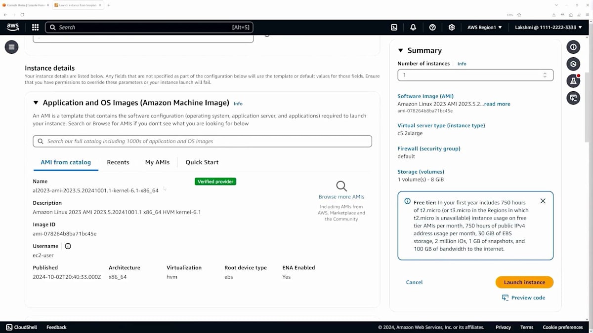Screen dimensions: 593x333
Task: Open the Feedback link in footer
Action: pyautogui.click(x=56, y=327)
